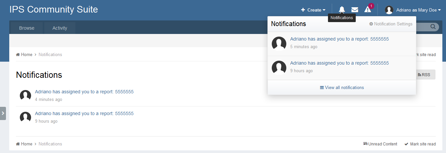This screenshot has height=153, width=446.
Task: Open Notification Settings link
Action: (391, 24)
